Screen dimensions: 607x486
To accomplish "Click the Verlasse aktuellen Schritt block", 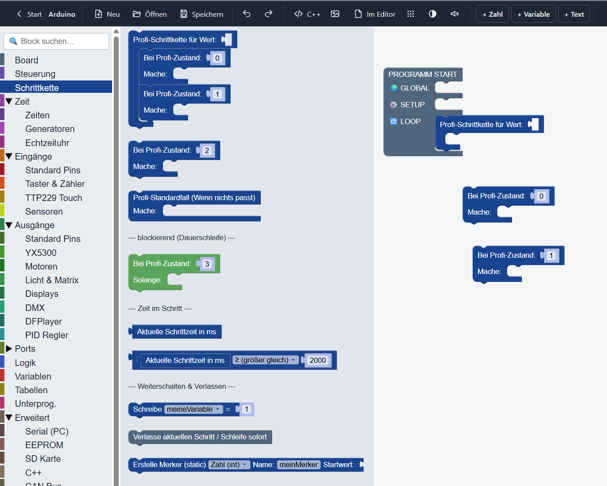I will [200, 437].
